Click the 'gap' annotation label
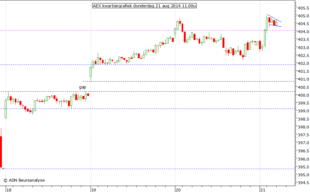 click(x=82, y=87)
